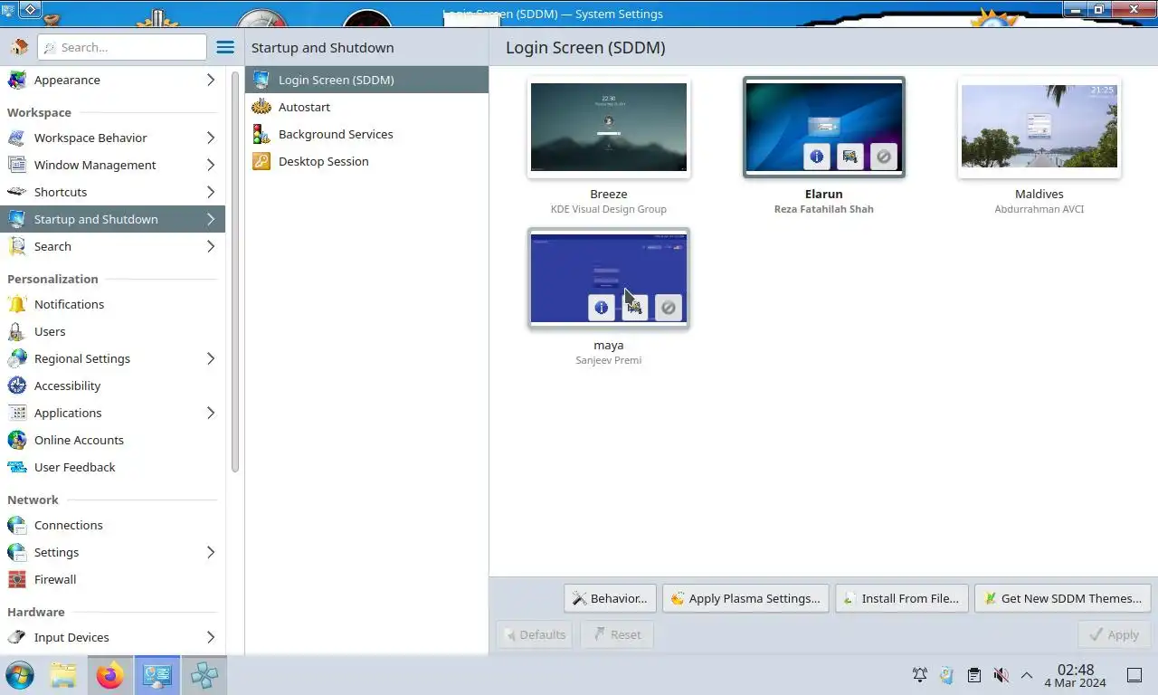
Task: Expand the Shortcuts chevron
Action: 211,192
